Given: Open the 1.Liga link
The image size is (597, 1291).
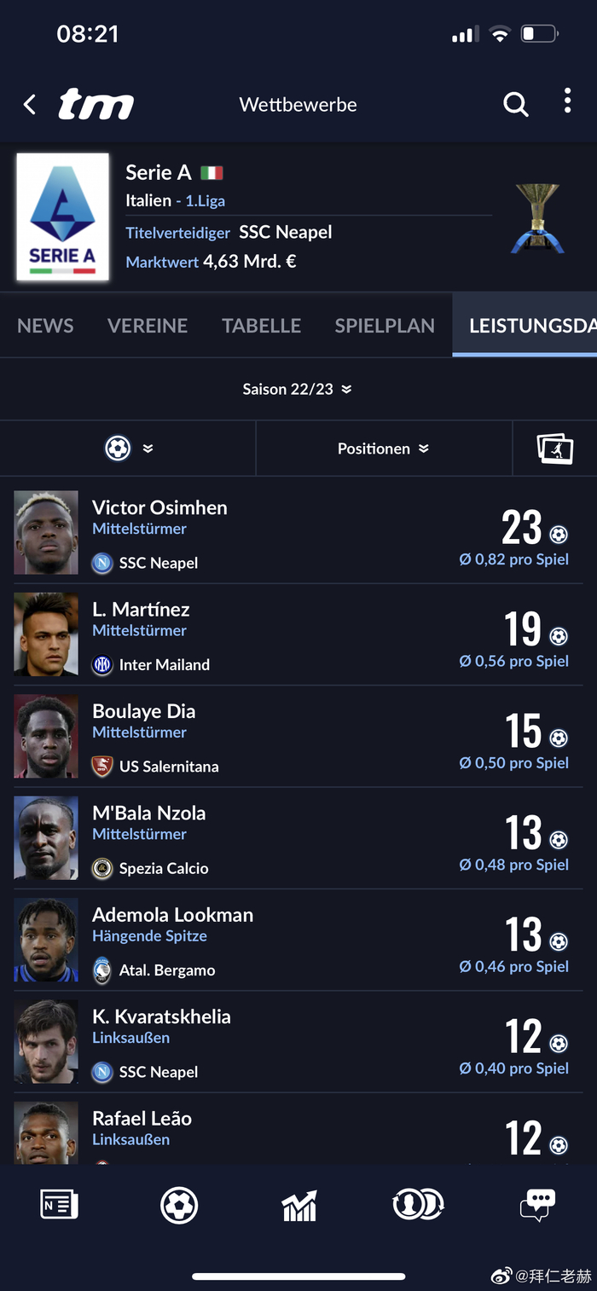Looking at the screenshot, I should (x=206, y=201).
